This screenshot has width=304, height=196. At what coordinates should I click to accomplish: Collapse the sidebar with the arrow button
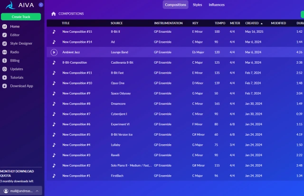[x=41, y=5]
